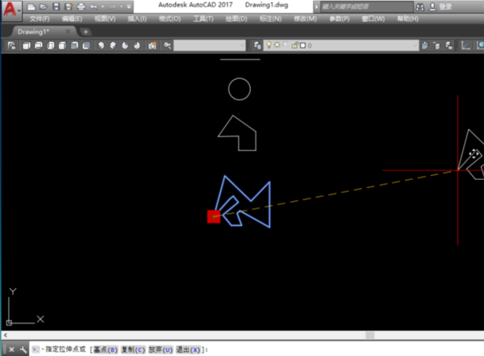Click the Undo arrow icon
The image size is (484, 356).
click(x=94, y=6)
